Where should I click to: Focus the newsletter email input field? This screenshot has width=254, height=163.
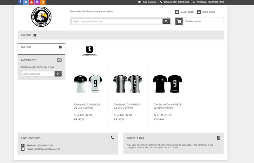38,74
